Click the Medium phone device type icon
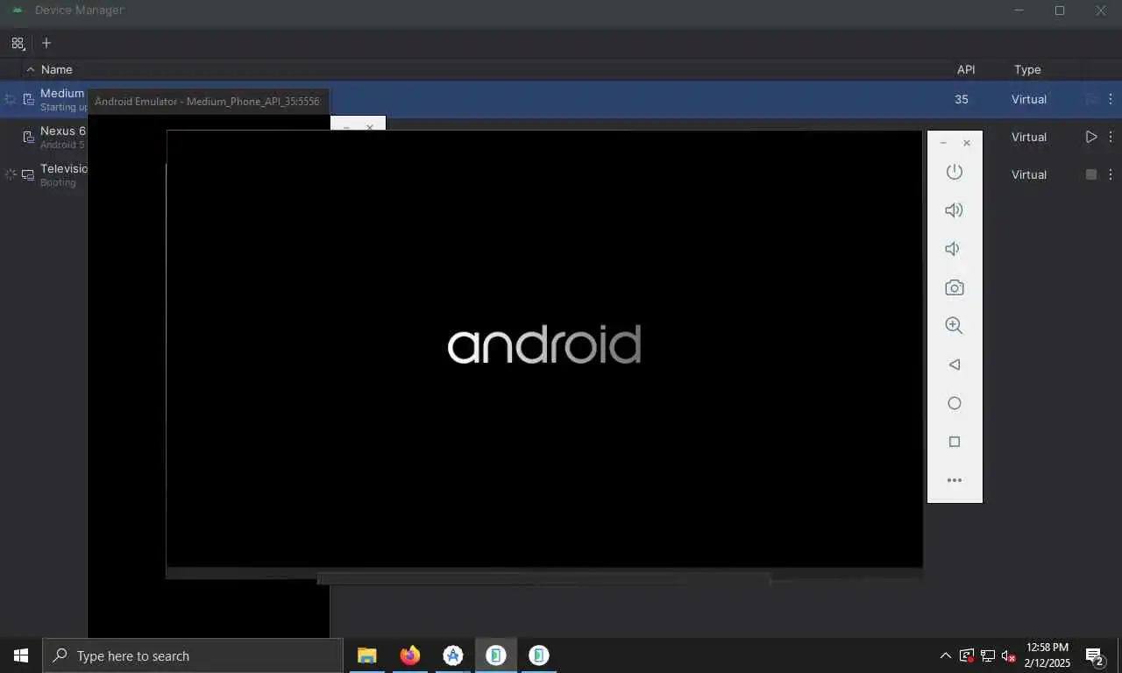 pyautogui.click(x=28, y=99)
